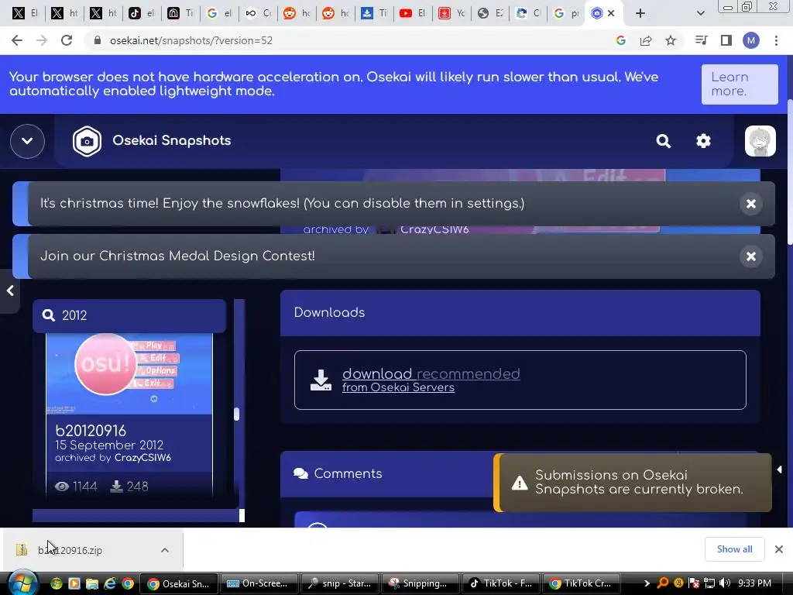
Task: Switch to the YouTube browser tab
Action: (x=412, y=14)
